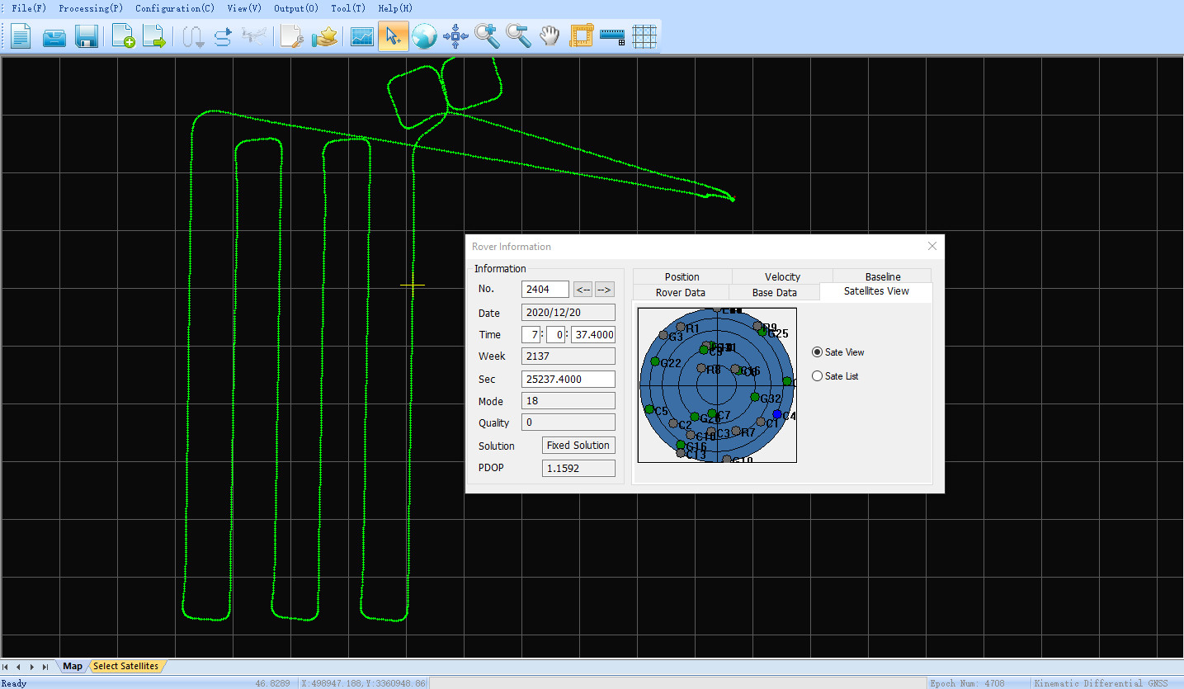Click the globe icon in the toolbar
This screenshot has height=689, width=1184.
pos(424,36)
